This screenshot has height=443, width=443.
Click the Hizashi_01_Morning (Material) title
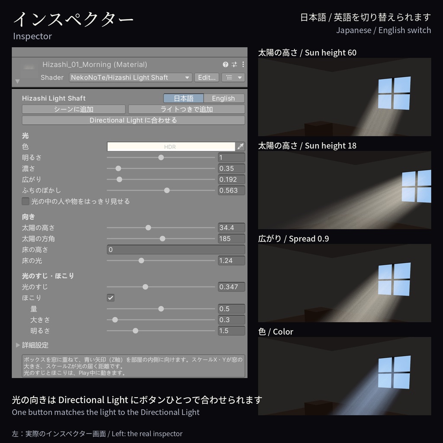click(x=95, y=64)
